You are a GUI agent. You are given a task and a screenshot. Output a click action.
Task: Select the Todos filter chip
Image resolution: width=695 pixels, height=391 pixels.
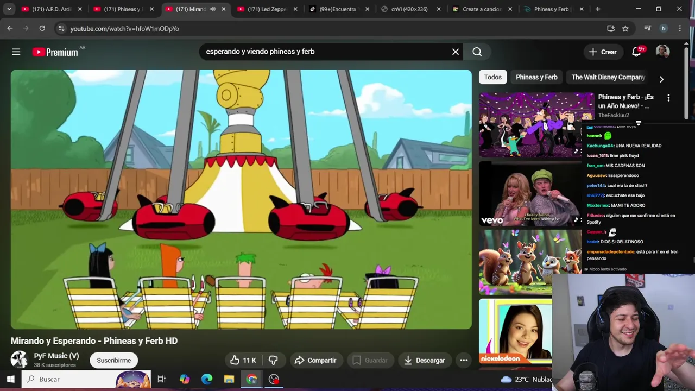pyautogui.click(x=493, y=77)
